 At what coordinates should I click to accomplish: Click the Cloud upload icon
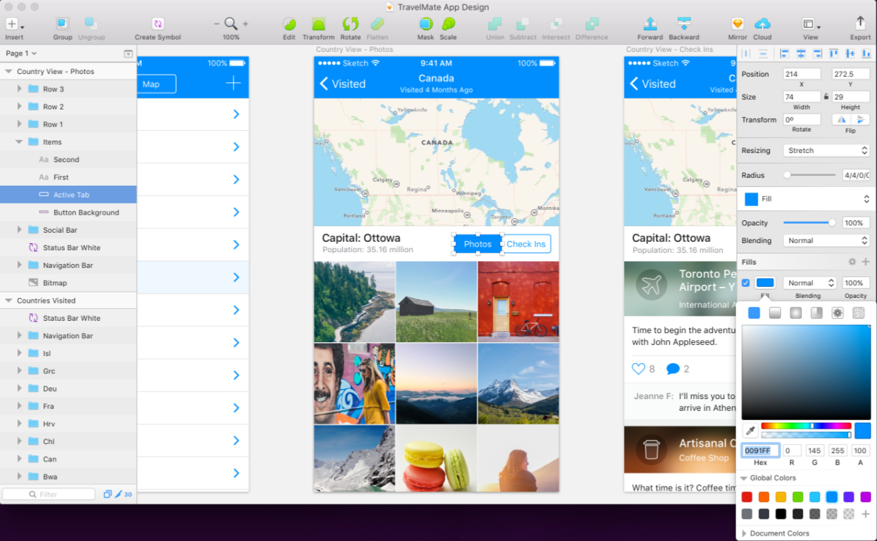click(x=763, y=24)
